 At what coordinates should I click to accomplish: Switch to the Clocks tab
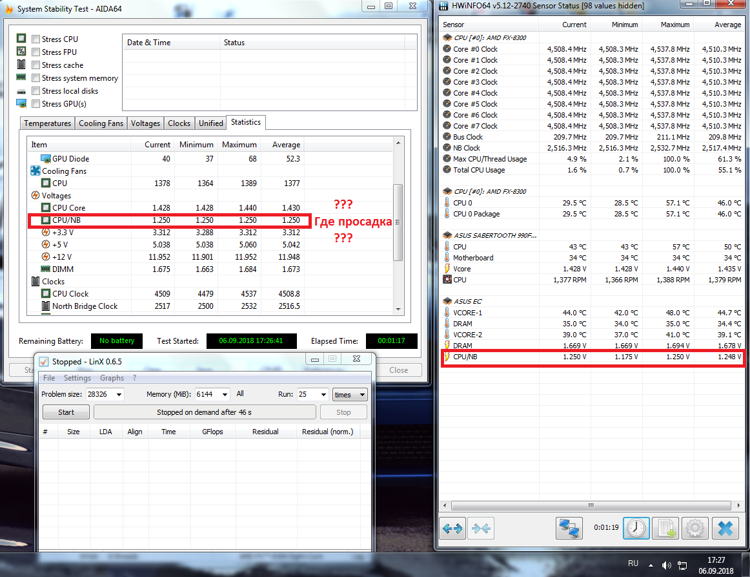[x=179, y=123]
